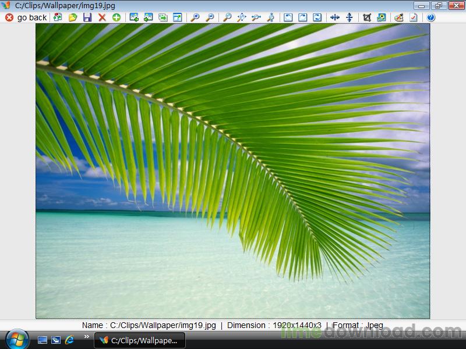This screenshot has height=349, width=466.
Task: Click the palm leaf image preview
Action: tap(233, 170)
